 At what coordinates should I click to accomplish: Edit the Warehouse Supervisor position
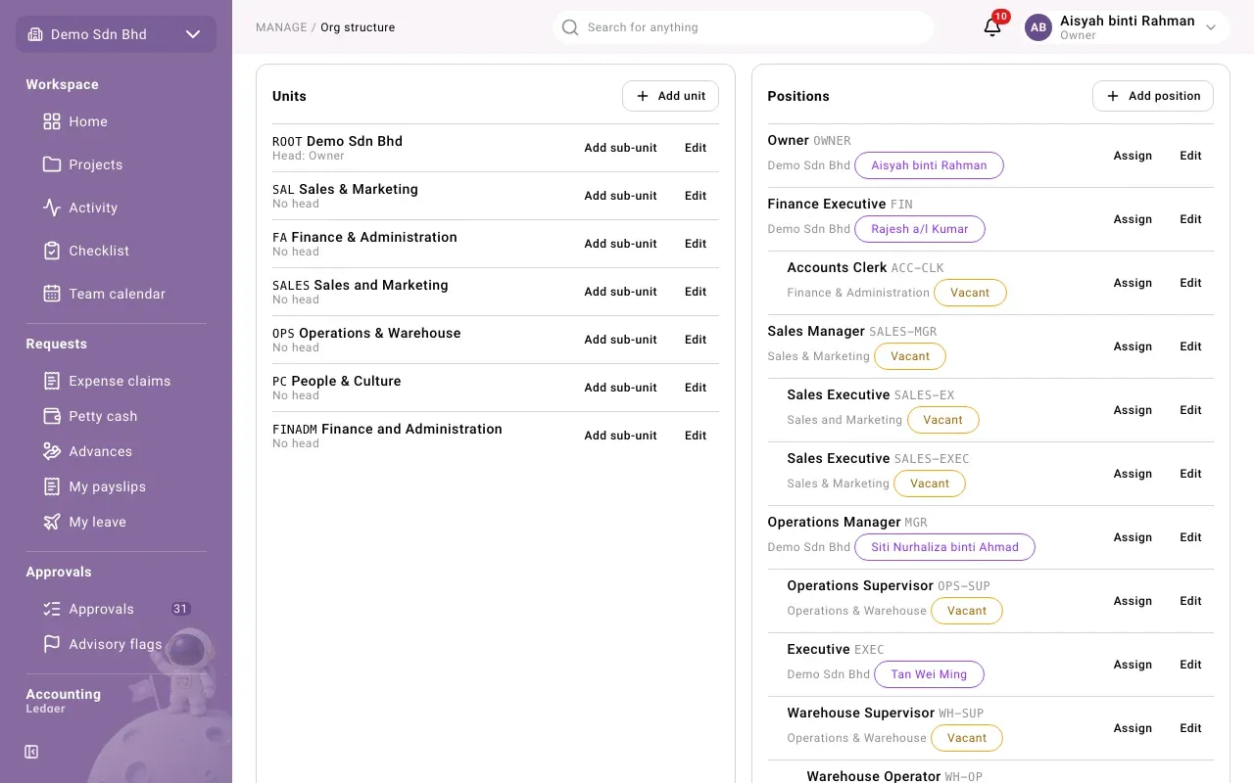click(x=1190, y=728)
